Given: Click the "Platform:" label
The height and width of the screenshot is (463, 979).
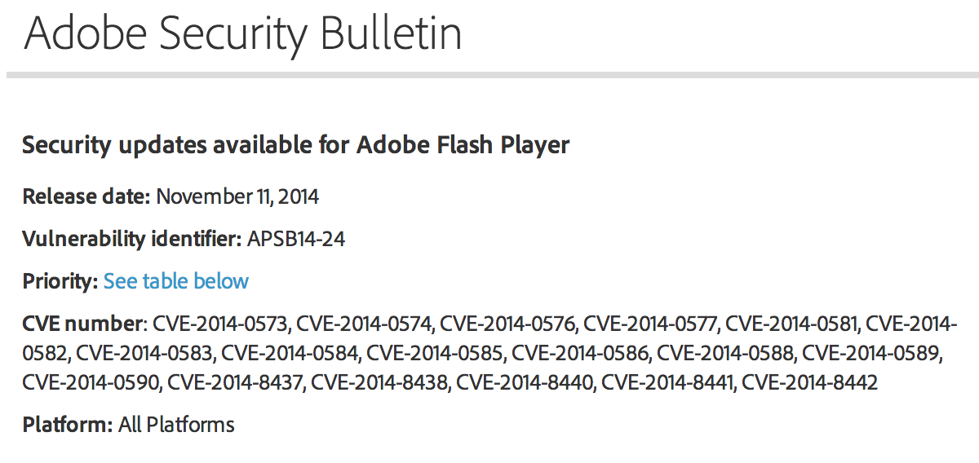Looking at the screenshot, I should click(68, 425).
